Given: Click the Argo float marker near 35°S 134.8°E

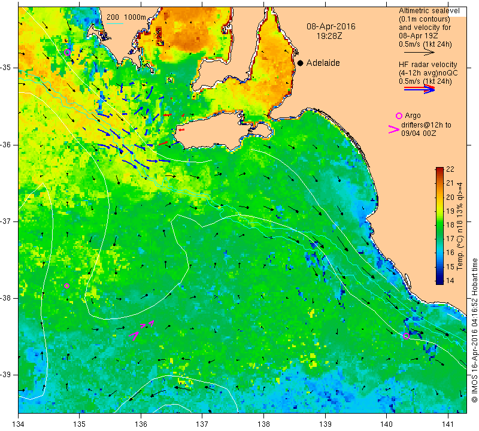Looking at the screenshot, I should (68, 52).
